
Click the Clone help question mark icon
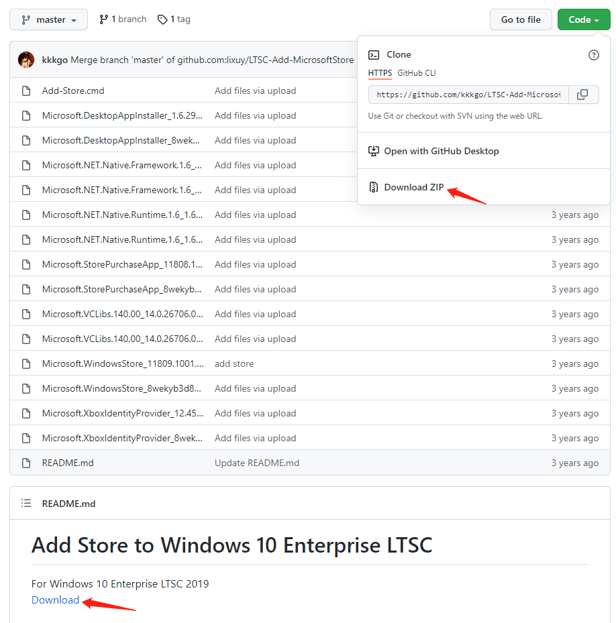tap(593, 55)
